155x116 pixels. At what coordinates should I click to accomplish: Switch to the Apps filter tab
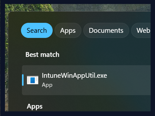(68, 31)
